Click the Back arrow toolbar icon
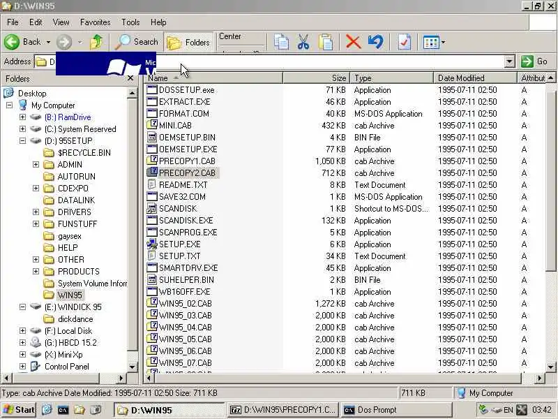558x419 pixels. [x=12, y=42]
